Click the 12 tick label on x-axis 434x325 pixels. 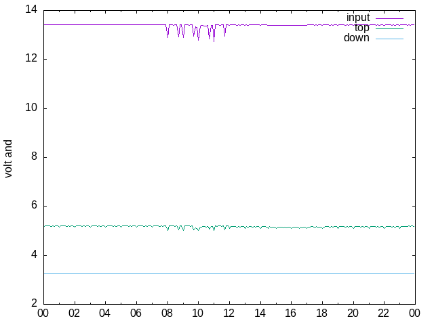tap(229, 313)
